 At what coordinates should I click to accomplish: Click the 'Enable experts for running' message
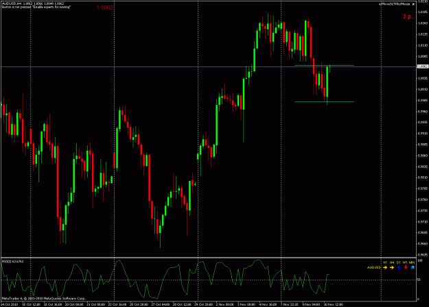pyautogui.click(x=36, y=7)
